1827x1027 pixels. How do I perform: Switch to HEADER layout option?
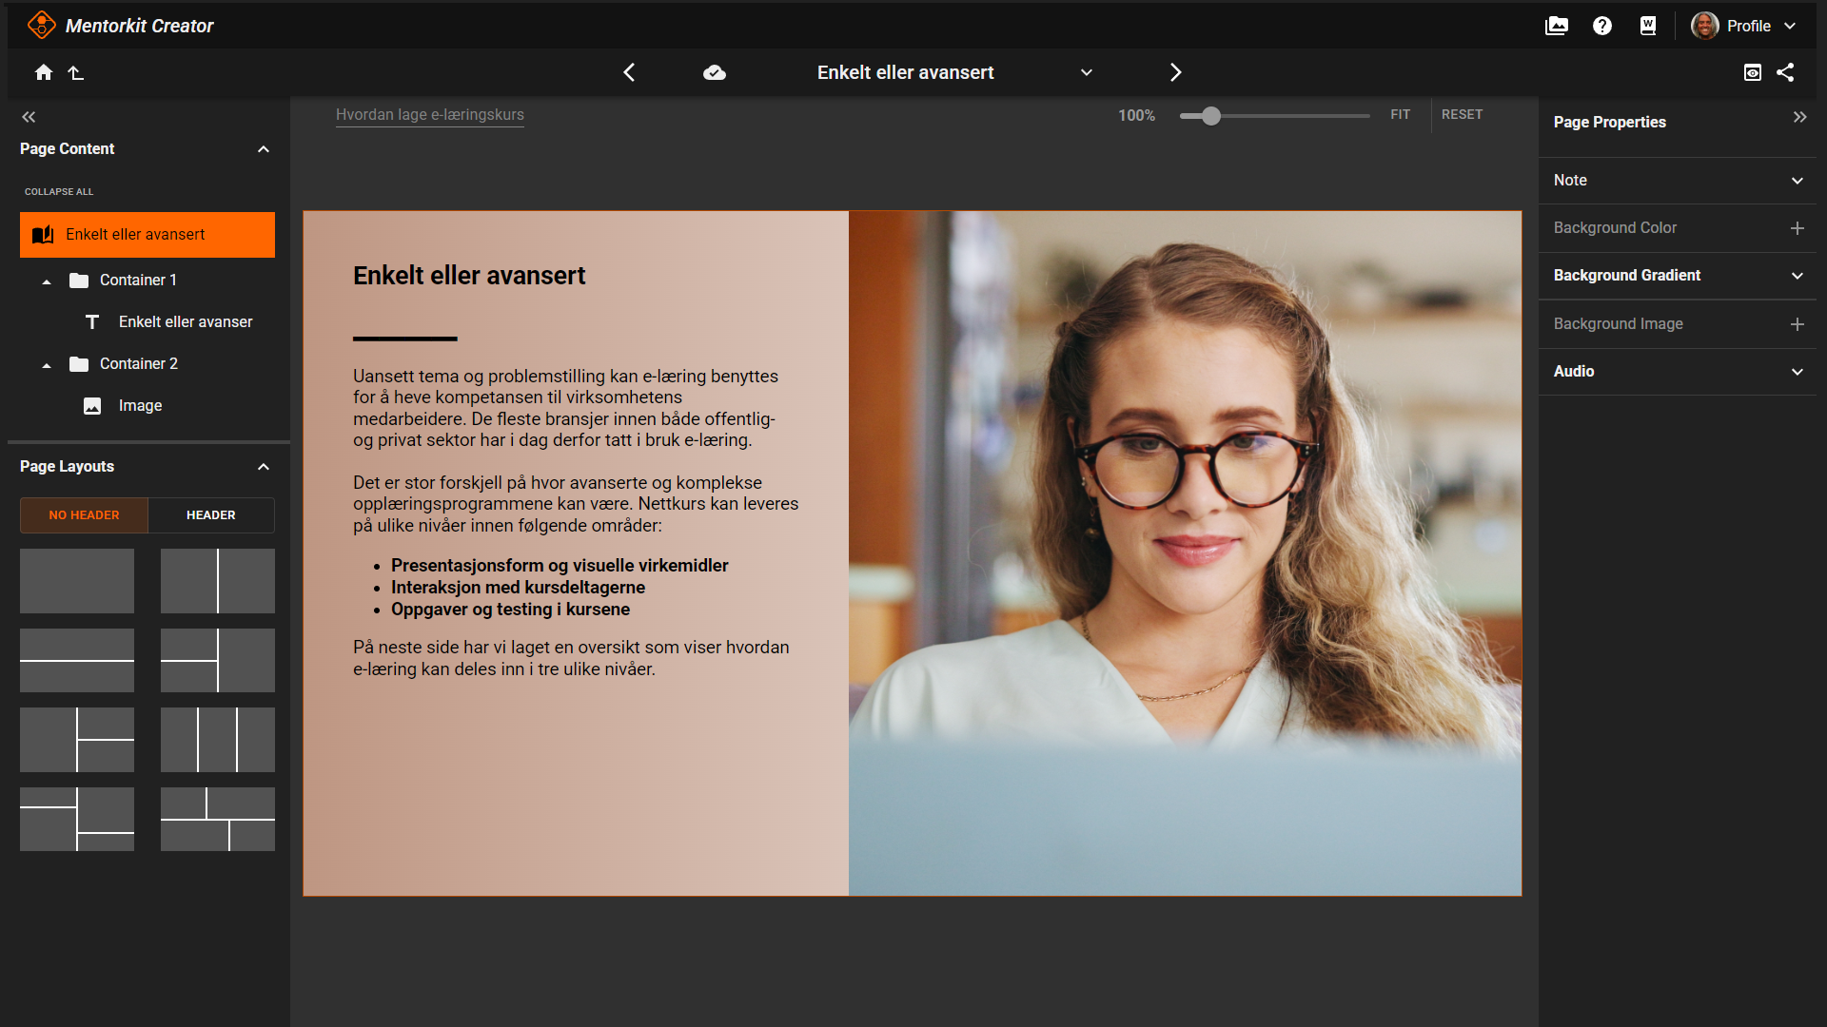pyautogui.click(x=210, y=514)
